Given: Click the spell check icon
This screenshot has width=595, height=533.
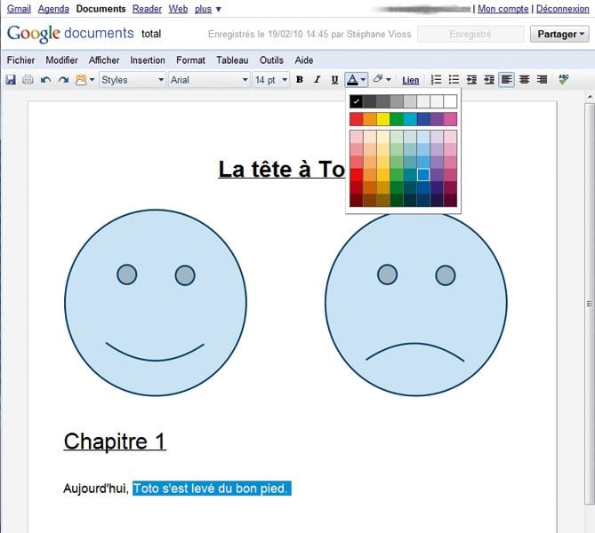Looking at the screenshot, I should [x=563, y=80].
